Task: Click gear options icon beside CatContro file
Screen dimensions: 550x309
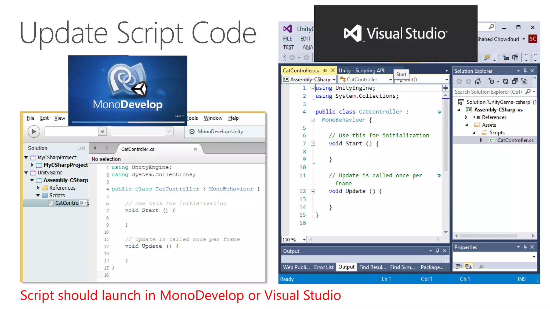Action: click(83, 203)
